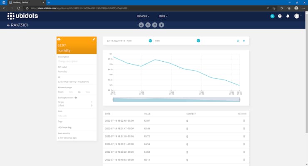Click the Ubidots logo

(23, 16)
